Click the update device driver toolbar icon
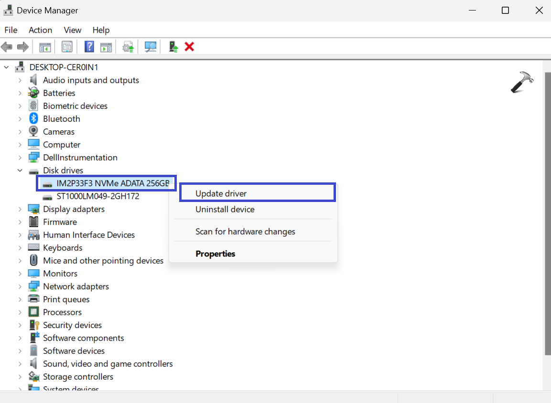Screen dimensions: 551x403 pyautogui.click(x=128, y=47)
